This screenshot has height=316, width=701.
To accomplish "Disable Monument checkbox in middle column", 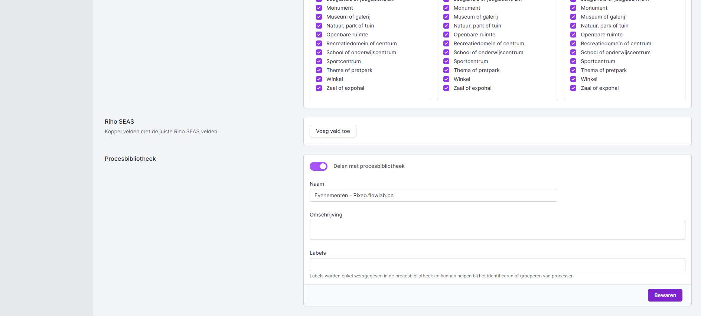I will pos(446,8).
